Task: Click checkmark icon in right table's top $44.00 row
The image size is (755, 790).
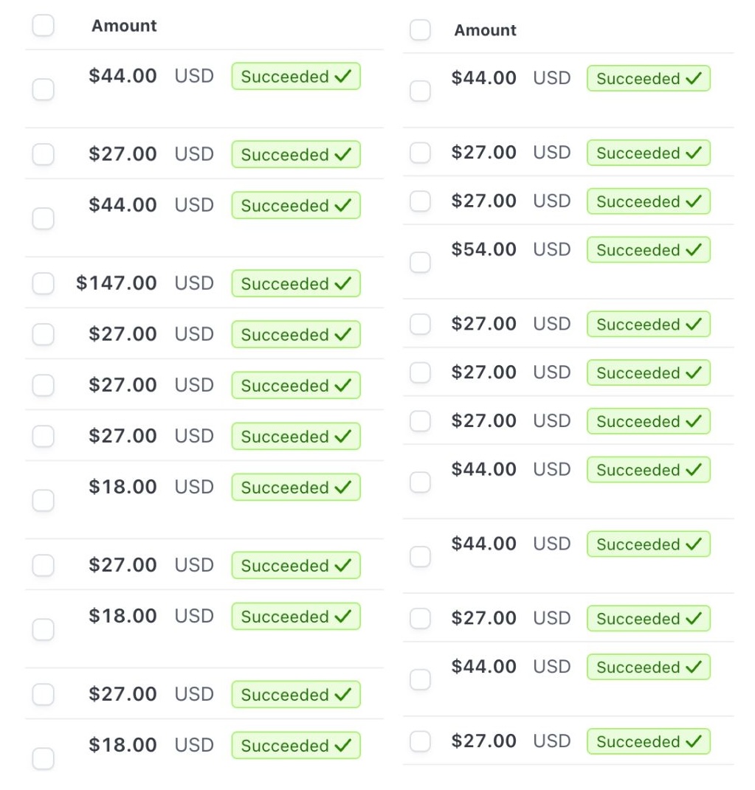Action: [x=693, y=79]
